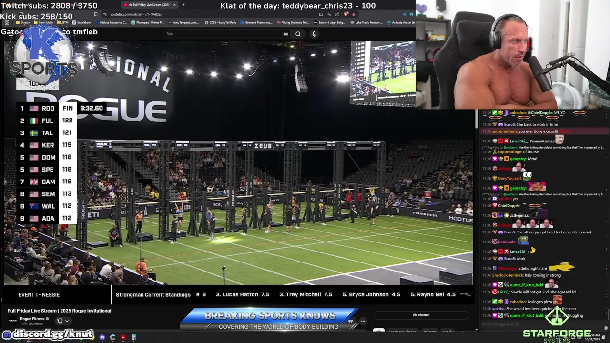
Task: Open the Grenade Mercenary bookmark
Action: (256, 22)
